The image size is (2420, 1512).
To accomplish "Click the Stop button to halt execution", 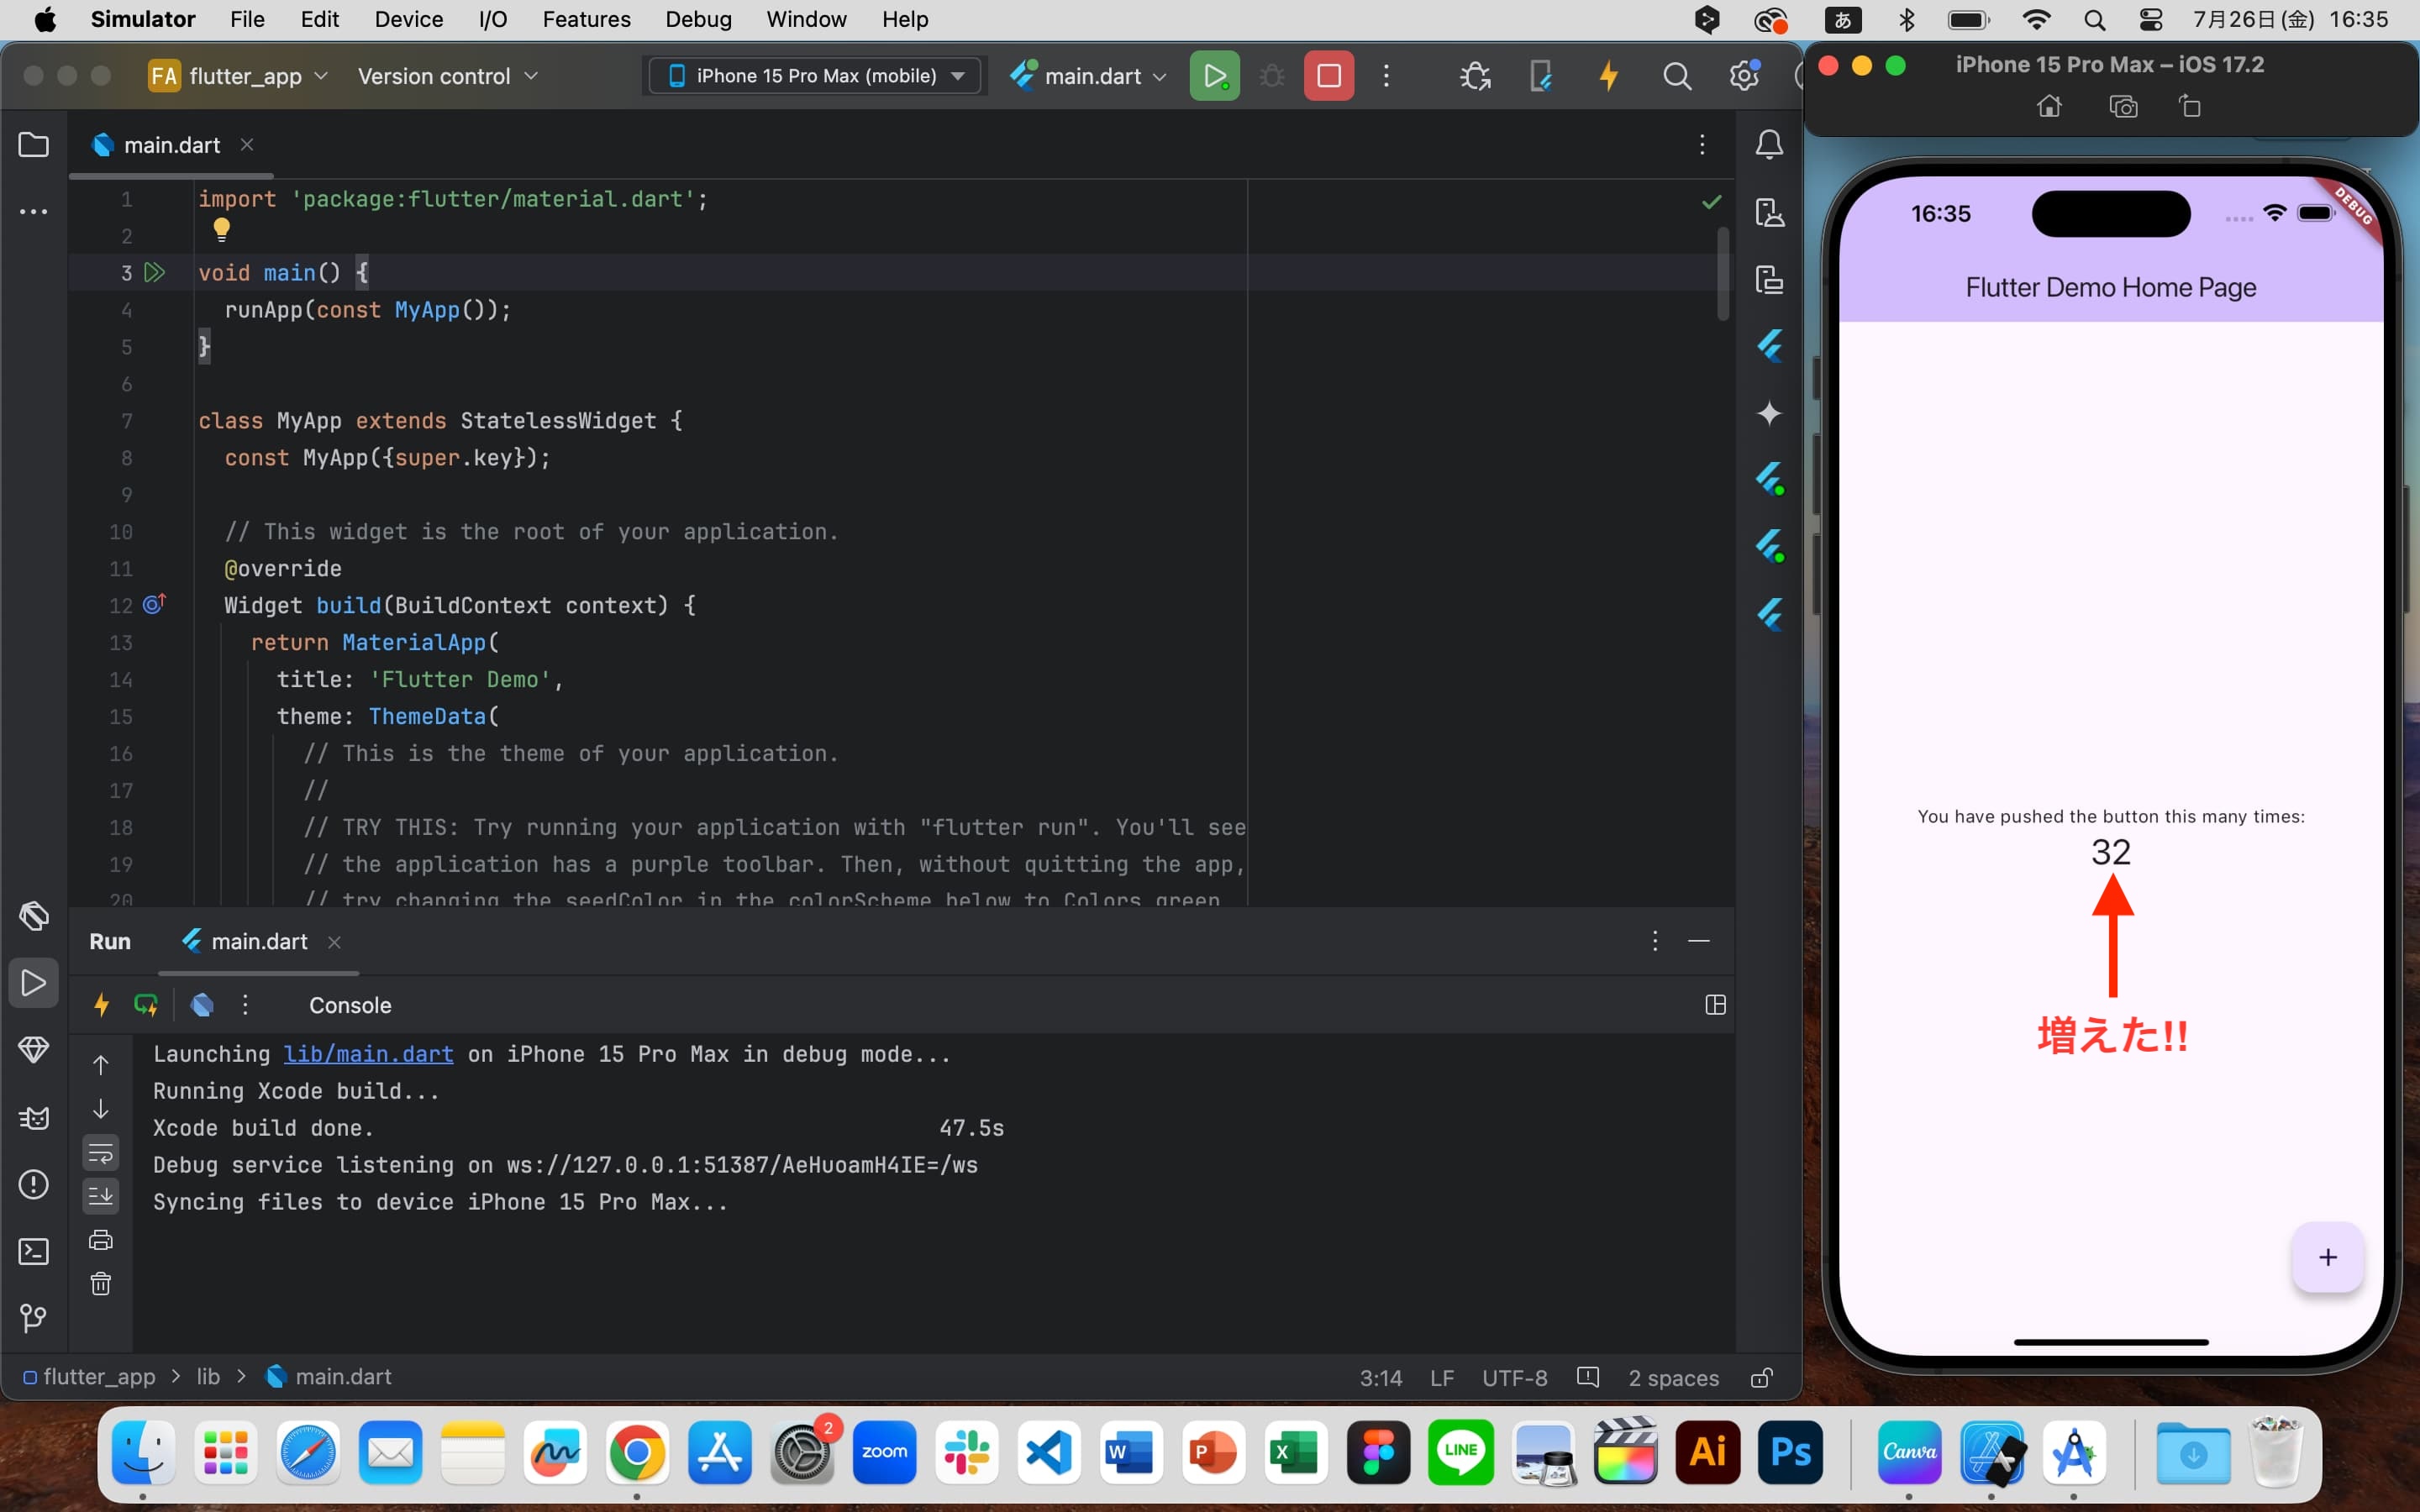I will [1328, 76].
